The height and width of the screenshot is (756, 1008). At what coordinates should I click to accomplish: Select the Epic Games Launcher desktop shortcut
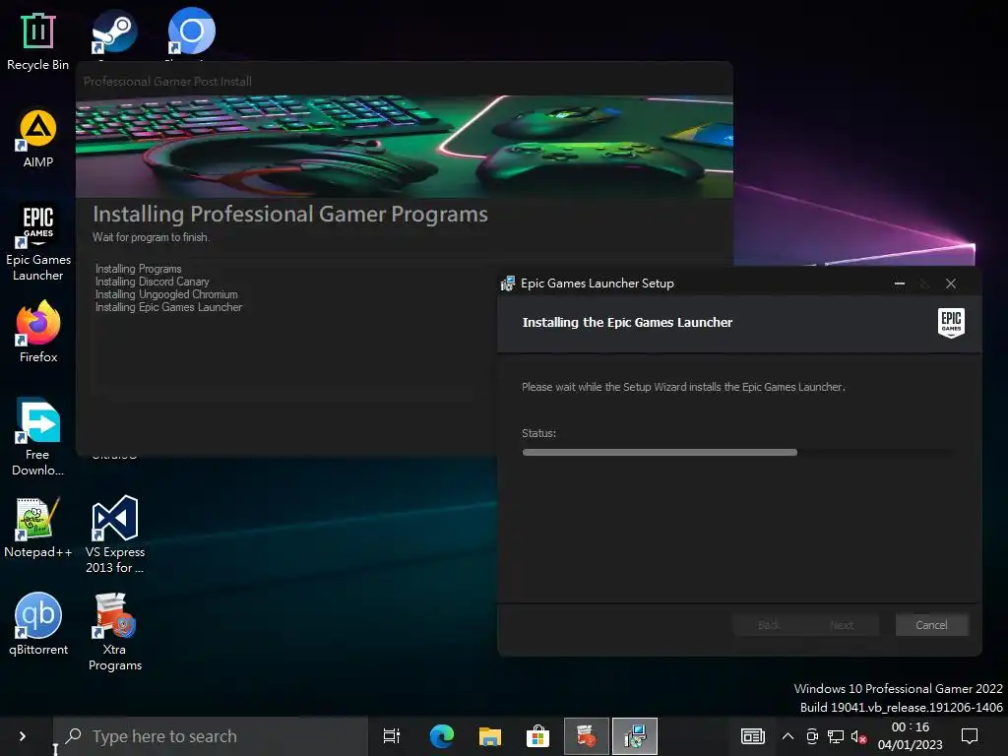click(38, 242)
